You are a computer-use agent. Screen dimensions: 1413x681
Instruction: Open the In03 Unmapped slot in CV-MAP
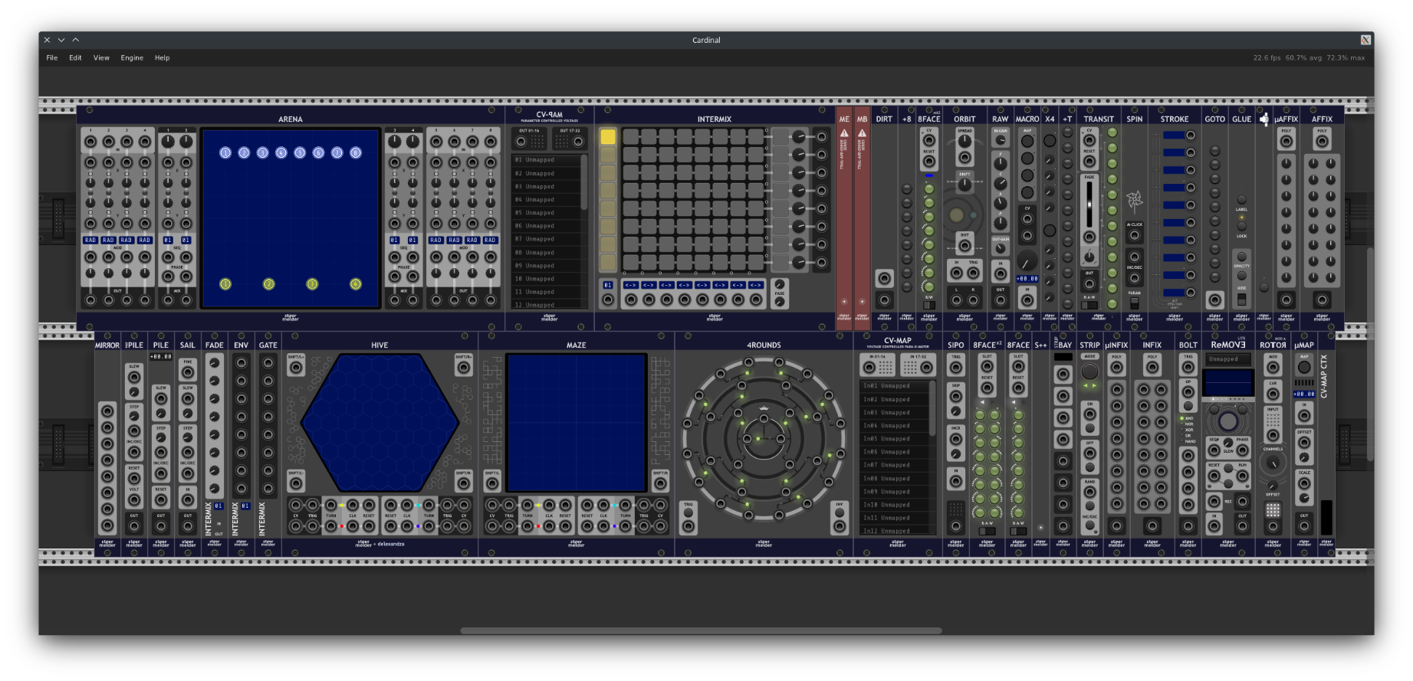894,412
